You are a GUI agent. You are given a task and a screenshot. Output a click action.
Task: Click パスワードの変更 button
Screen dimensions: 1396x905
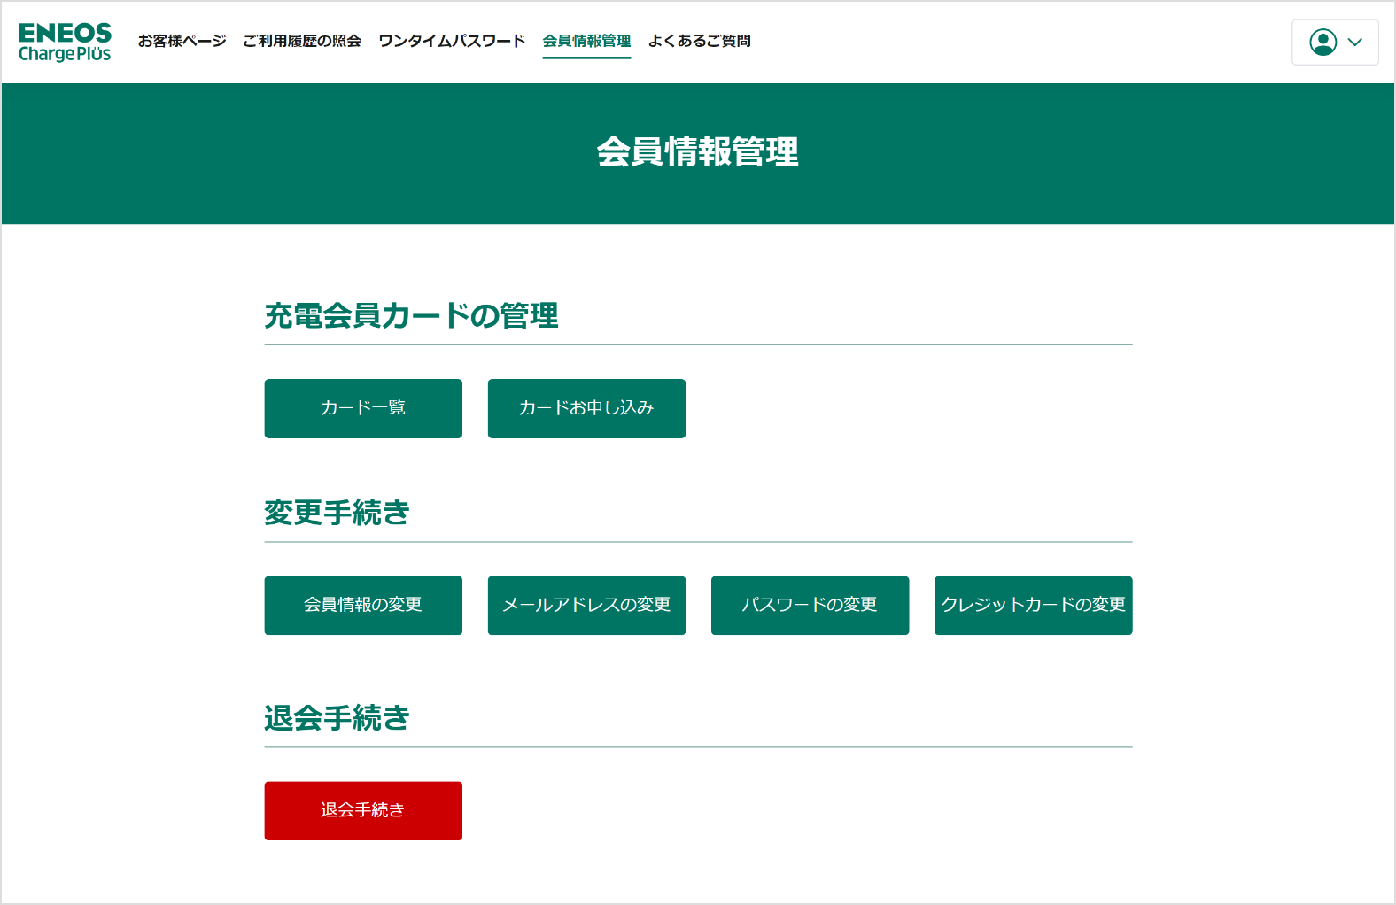pos(810,606)
